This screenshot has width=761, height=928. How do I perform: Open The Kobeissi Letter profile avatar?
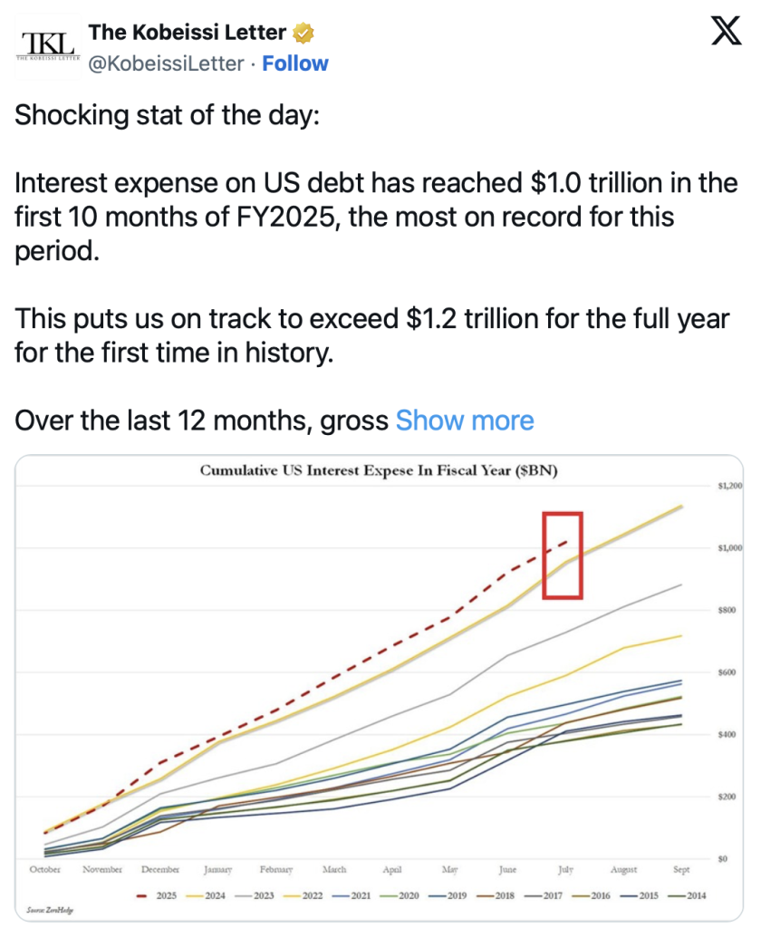coord(47,47)
